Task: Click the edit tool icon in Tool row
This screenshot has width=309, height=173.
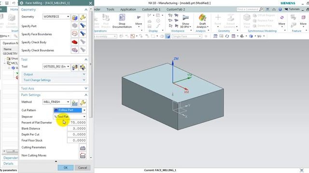Action: [83, 67]
